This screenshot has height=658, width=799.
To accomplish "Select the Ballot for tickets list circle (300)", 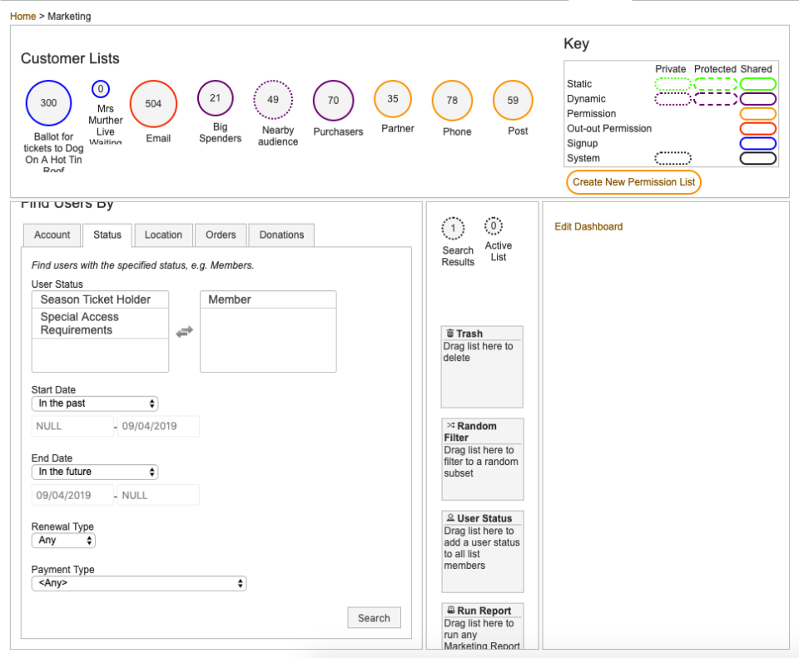I will coord(48,103).
